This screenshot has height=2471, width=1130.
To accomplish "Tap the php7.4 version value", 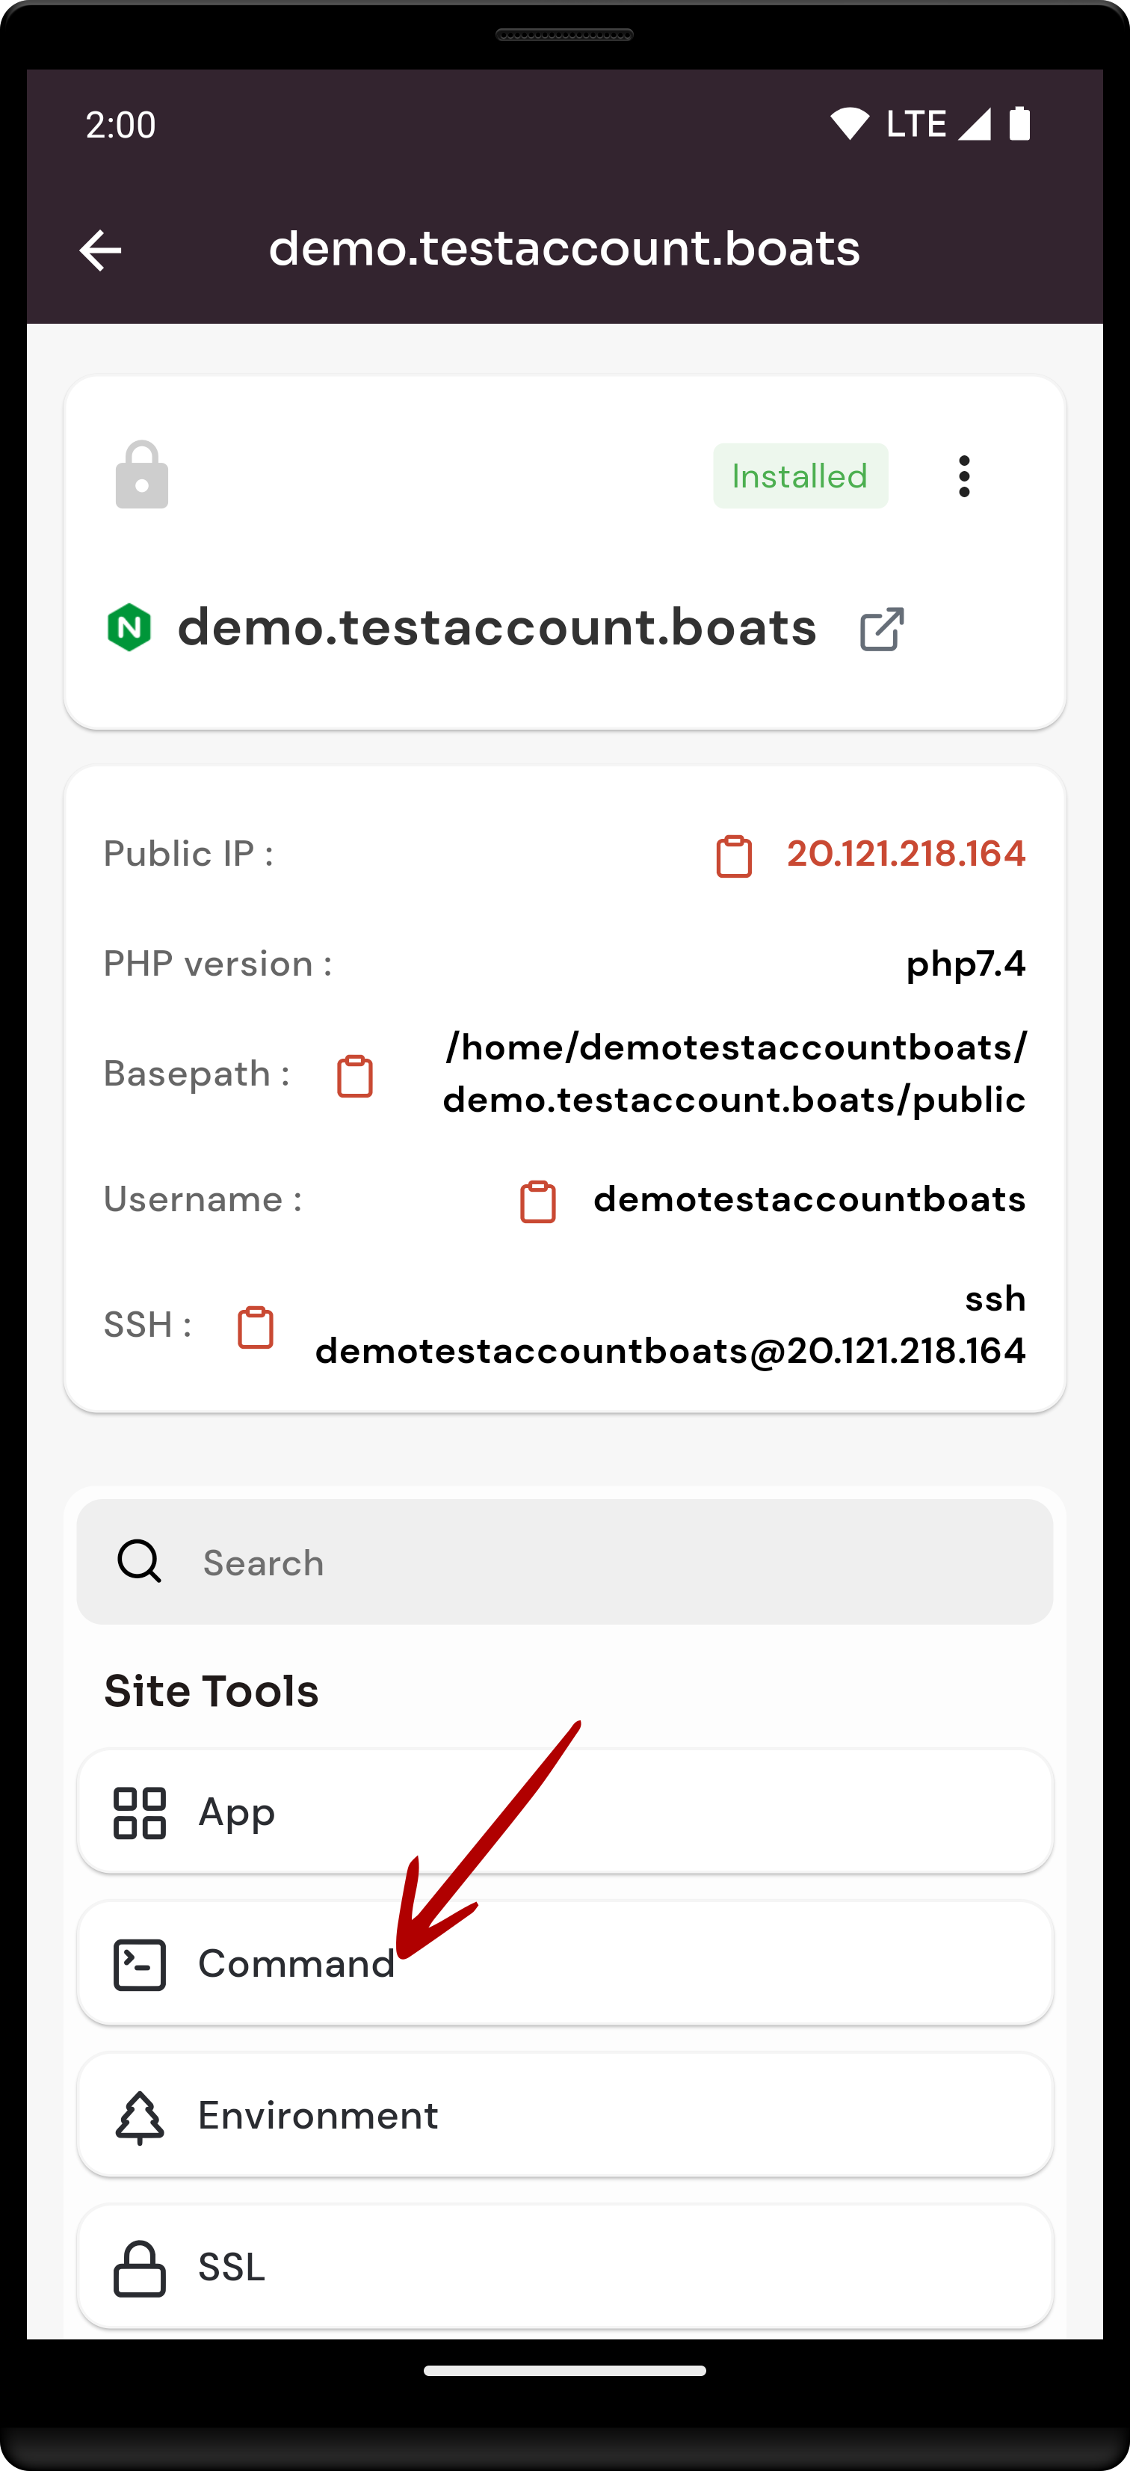I will pyautogui.click(x=966, y=964).
